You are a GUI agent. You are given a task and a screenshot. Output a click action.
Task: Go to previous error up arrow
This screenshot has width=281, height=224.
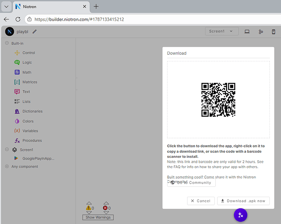106,203
